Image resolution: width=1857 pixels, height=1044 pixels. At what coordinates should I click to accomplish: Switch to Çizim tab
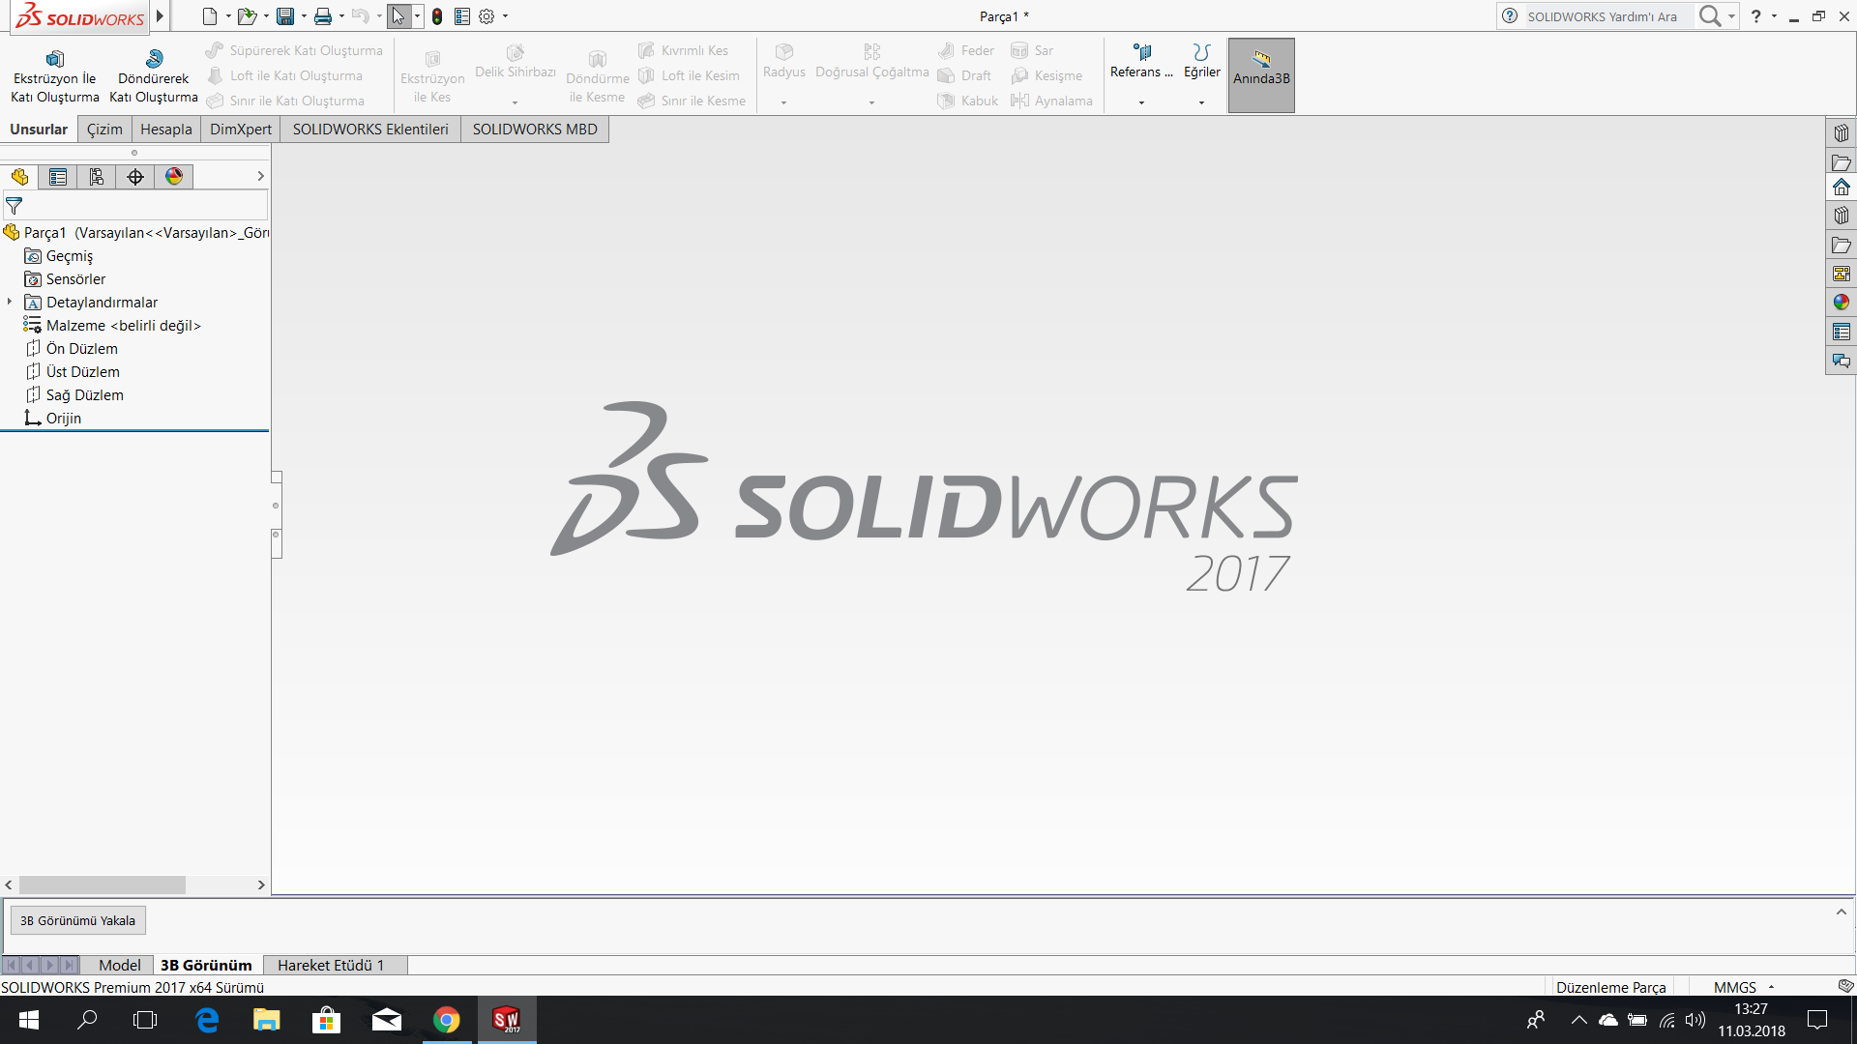click(x=104, y=130)
